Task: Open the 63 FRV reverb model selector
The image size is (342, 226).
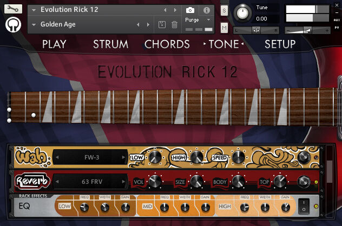Action: (x=90, y=181)
